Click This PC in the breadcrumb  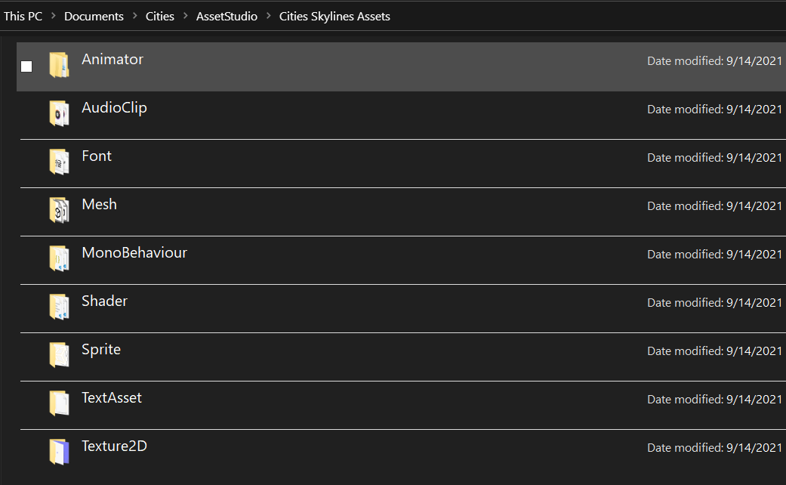(x=23, y=16)
